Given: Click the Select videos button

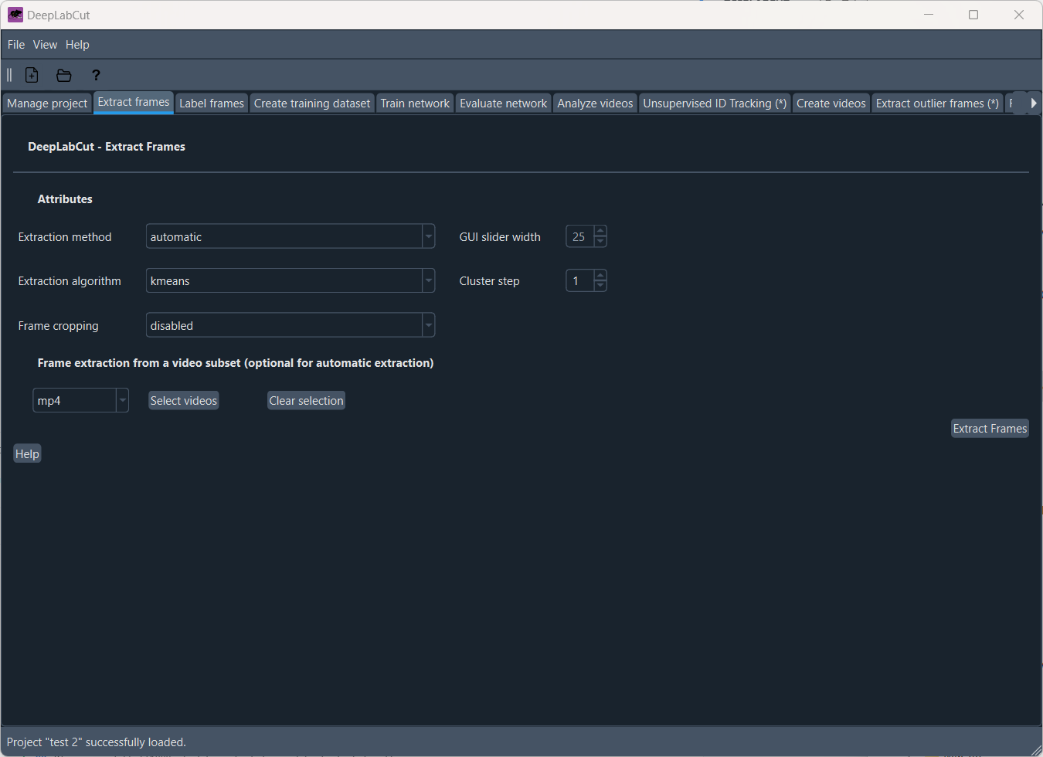Looking at the screenshot, I should click(x=184, y=400).
